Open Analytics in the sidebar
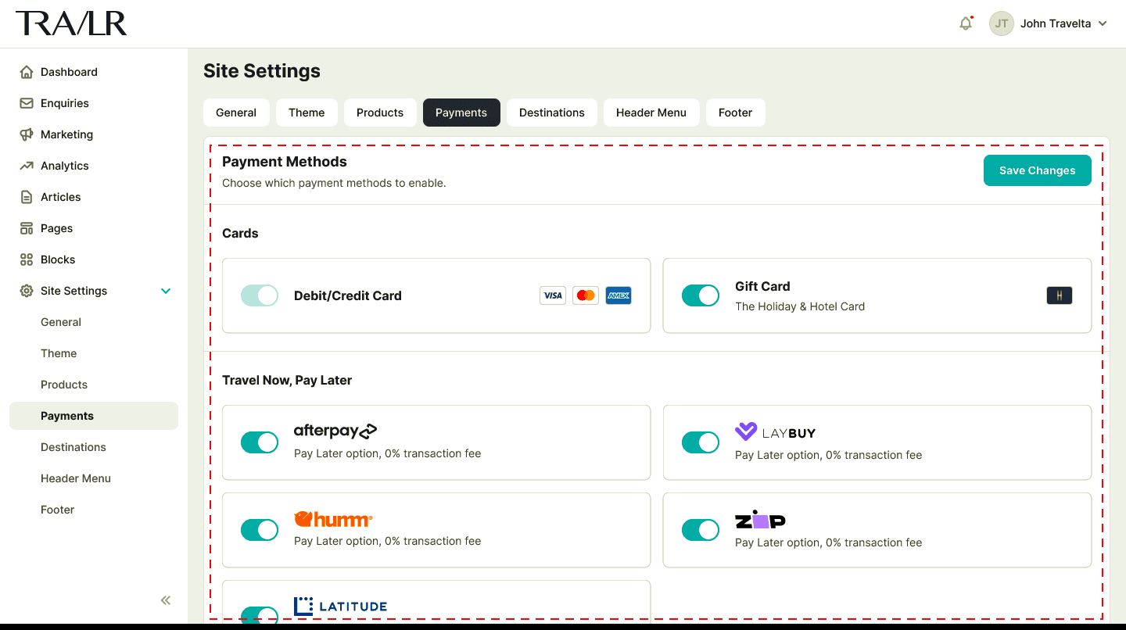This screenshot has width=1126, height=630. coord(94,166)
